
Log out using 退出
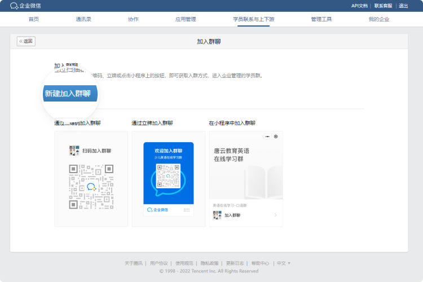tap(403, 6)
